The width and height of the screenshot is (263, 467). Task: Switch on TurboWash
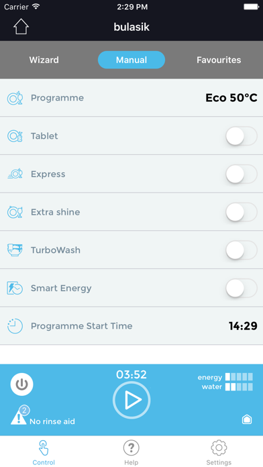[x=242, y=250]
